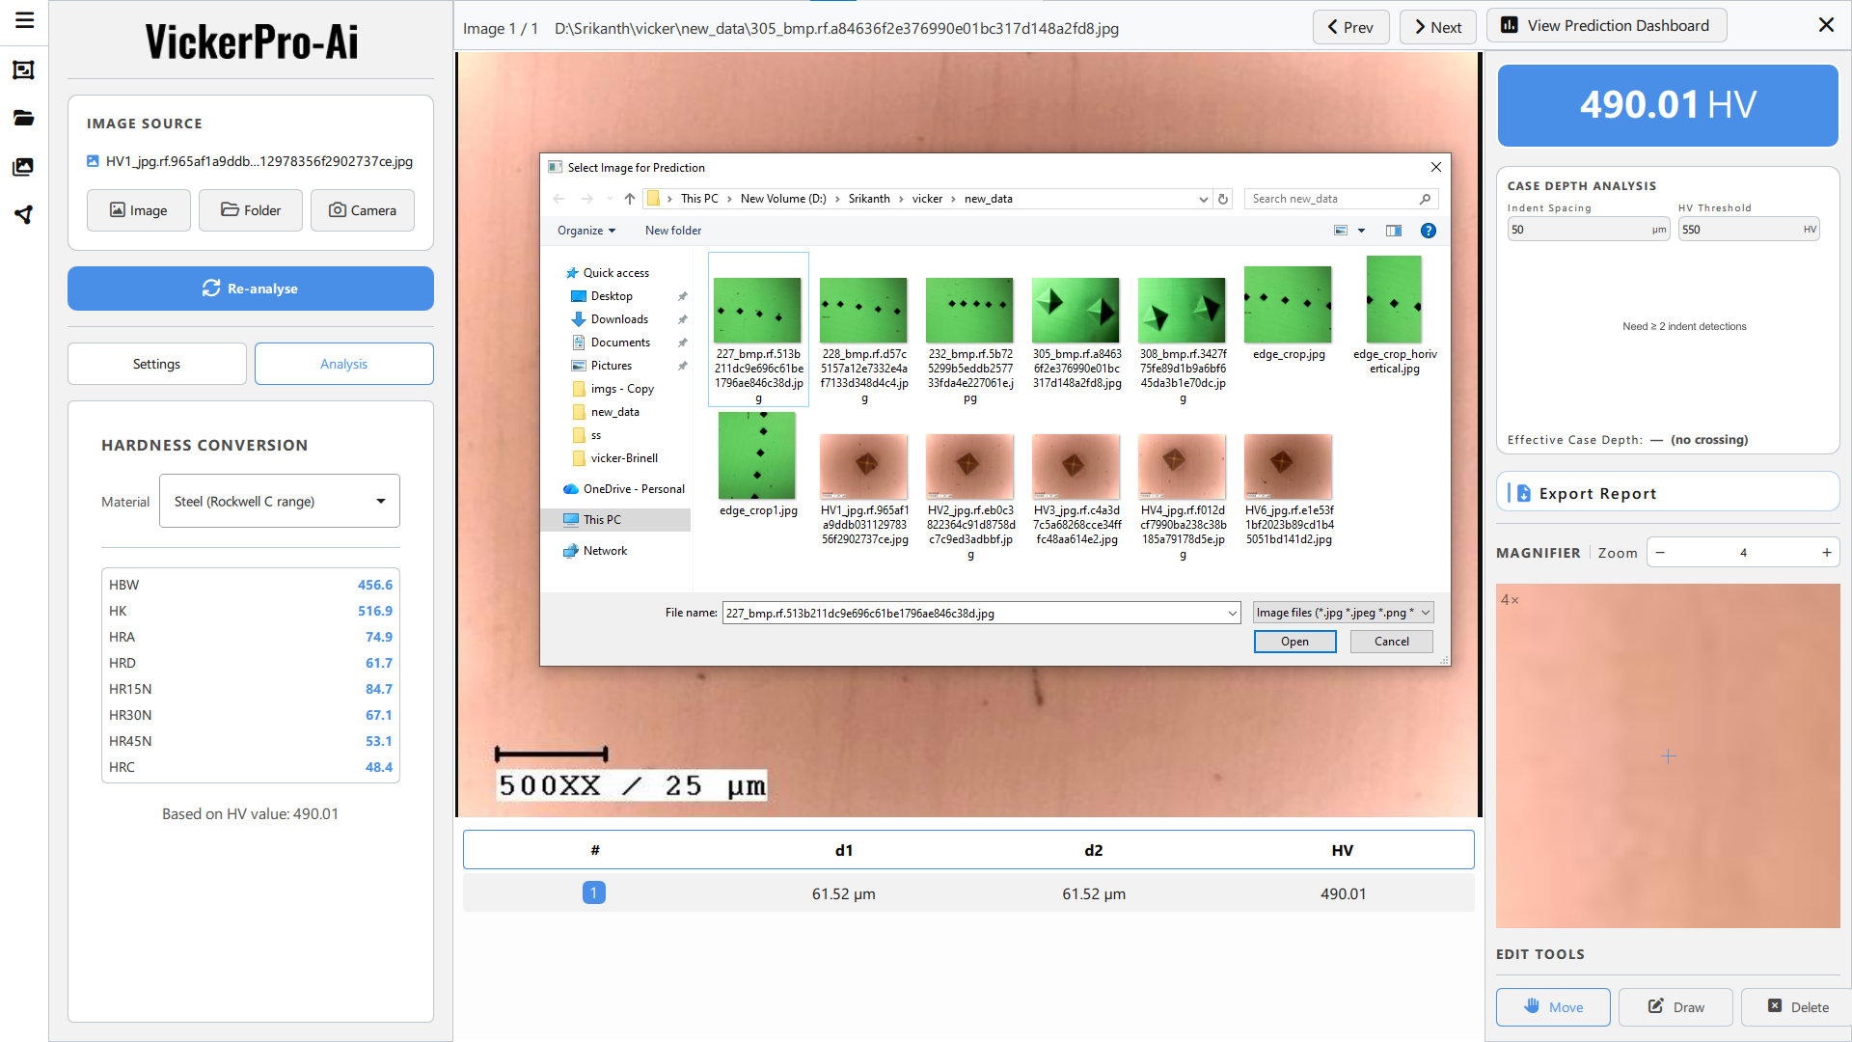Click the back arrow in file dialog
1852x1042 pixels.
coord(559,199)
